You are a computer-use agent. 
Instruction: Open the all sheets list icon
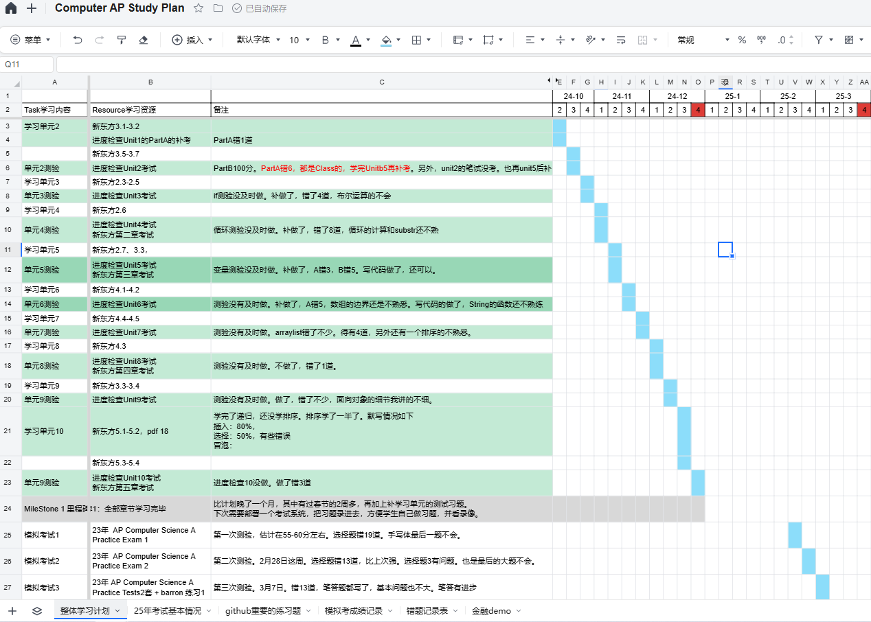[x=37, y=610]
